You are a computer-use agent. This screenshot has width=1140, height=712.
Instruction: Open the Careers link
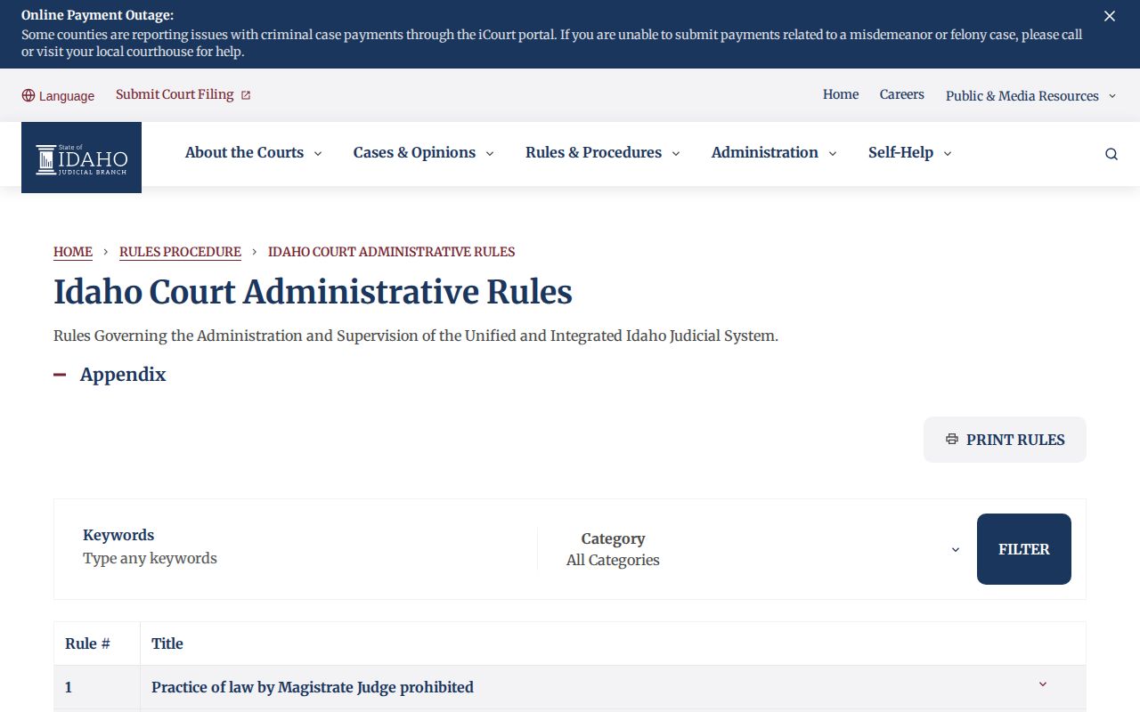[x=902, y=94]
